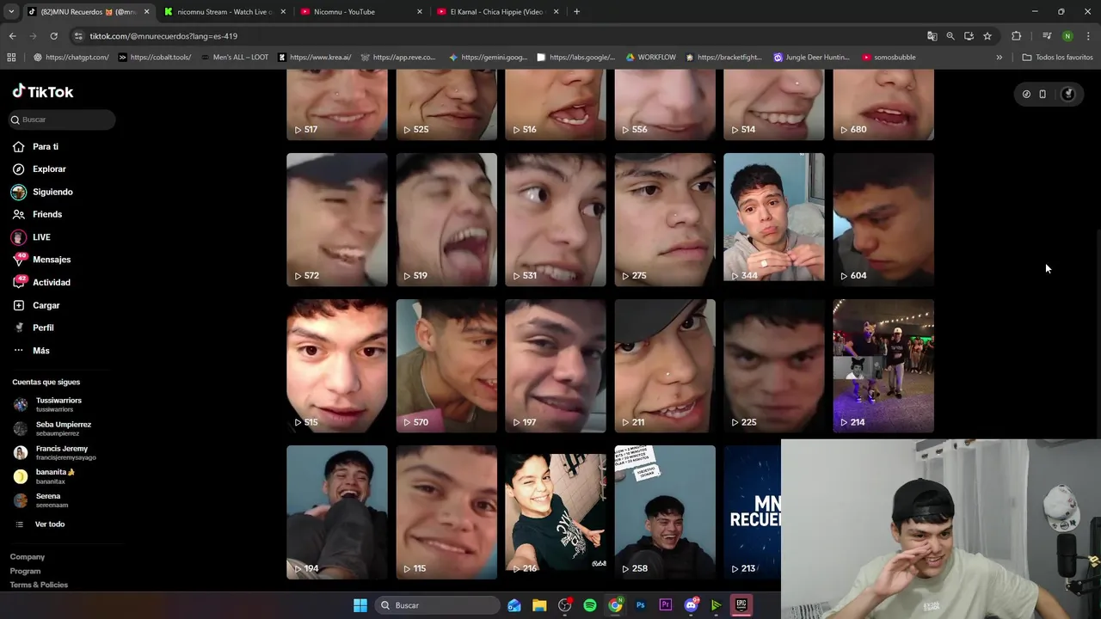Open video thumbnail with 344 views
1101x619 pixels.
[774, 219]
